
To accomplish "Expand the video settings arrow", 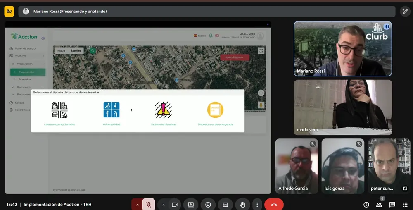I will (164, 205).
